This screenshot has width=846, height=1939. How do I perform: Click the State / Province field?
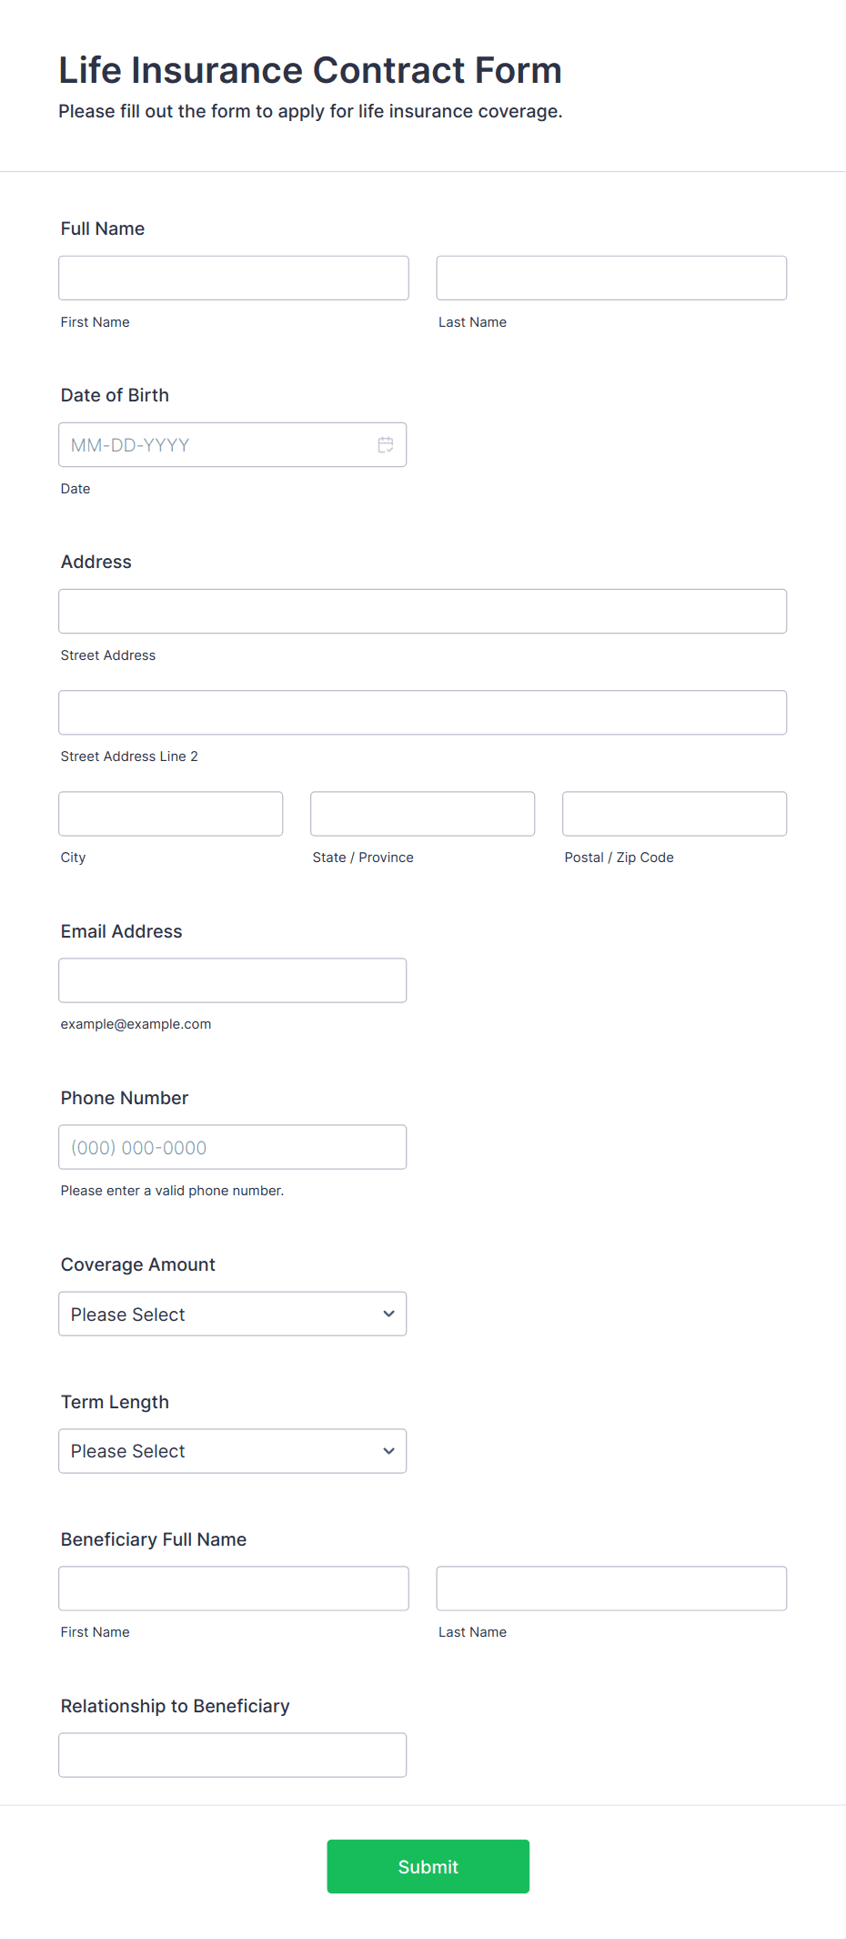423,814
